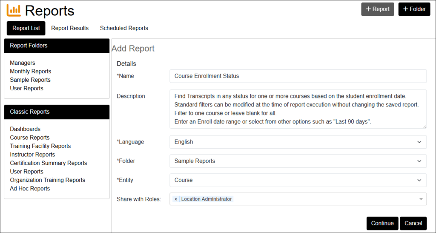Open the Share with Roles dropdown arrow

click(x=421, y=199)
